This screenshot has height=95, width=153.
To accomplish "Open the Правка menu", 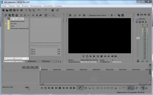I will coord(12,6).
